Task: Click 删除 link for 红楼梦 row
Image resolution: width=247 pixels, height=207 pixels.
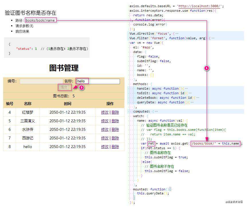Action: tap(115, 112)
